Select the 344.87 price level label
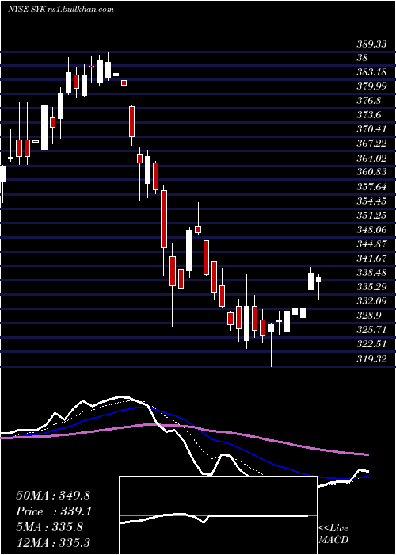Viewport: 396px width, 555px height. point(371,243)
